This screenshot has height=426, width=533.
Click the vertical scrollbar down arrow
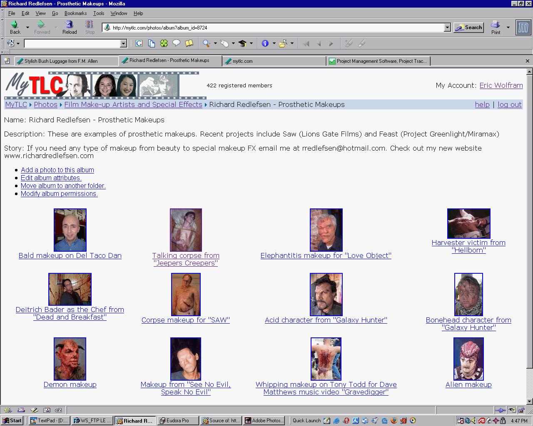coord(529,401)
